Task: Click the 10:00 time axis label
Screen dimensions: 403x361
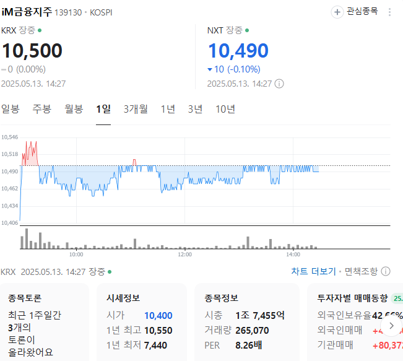Action: (76, 254)
